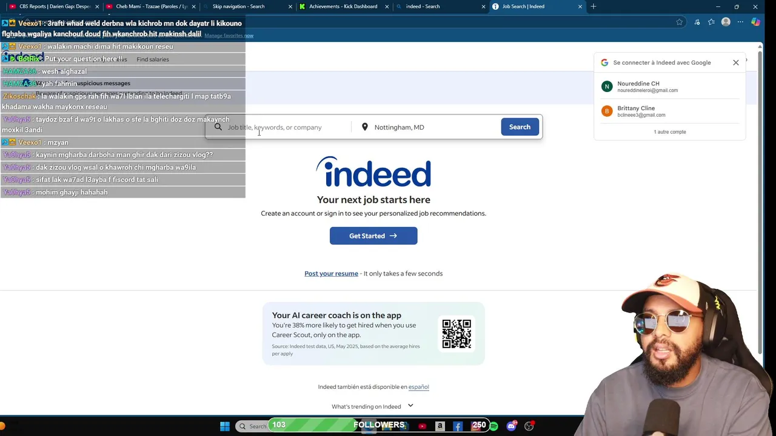Choose Noureddine CH Google account
This screenshot has width=776, height=436.
tap(669, 87)
